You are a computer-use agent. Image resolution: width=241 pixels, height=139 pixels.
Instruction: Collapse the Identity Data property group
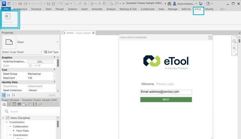tap(54, 82)
